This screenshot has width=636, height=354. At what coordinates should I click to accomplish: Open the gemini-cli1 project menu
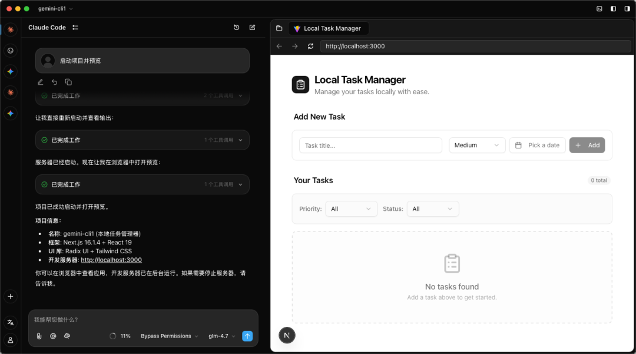(55, 9)
